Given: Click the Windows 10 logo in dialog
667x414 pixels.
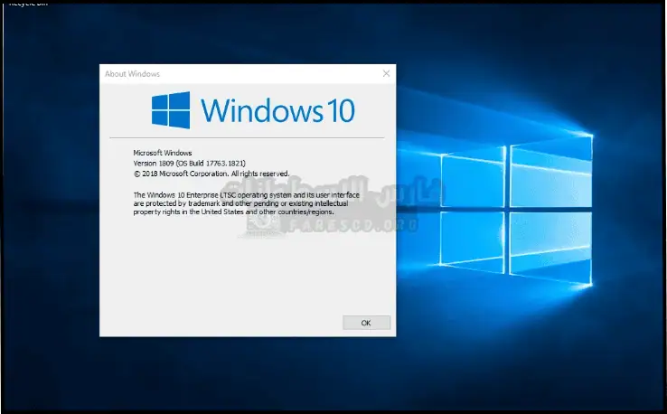Looking at the screenshot, I should [253, 109].
